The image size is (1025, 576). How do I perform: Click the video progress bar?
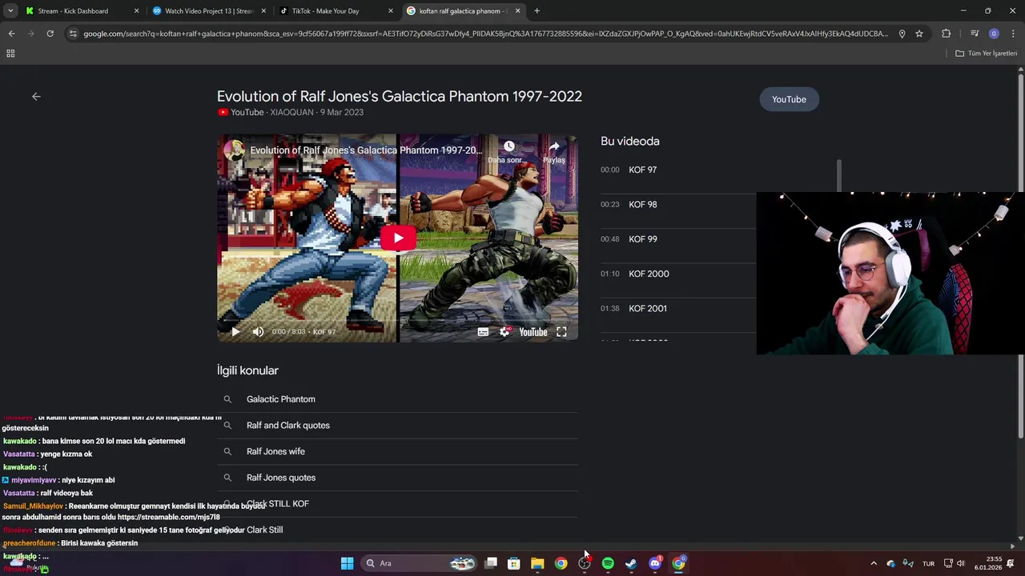click(397, 322)
